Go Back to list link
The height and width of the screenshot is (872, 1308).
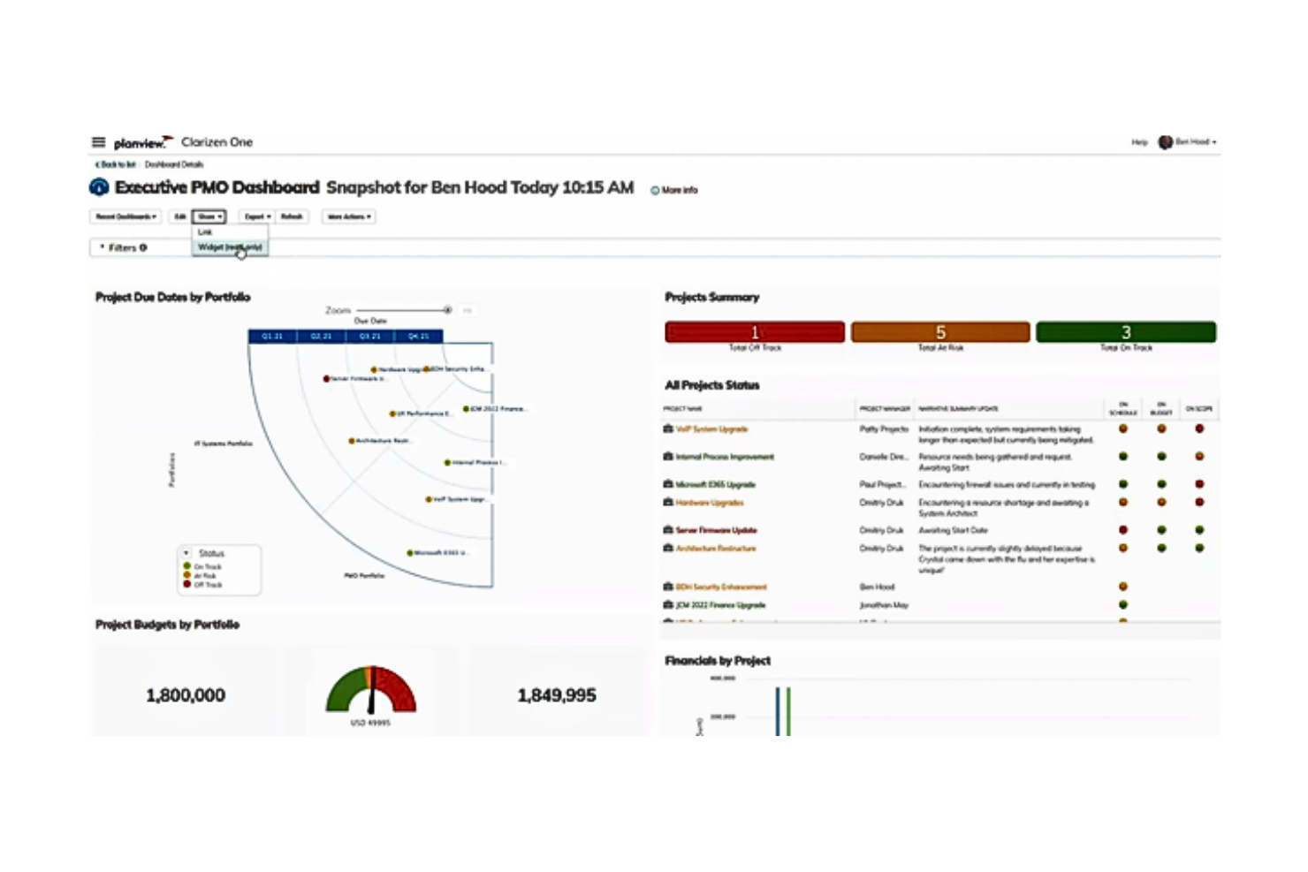click(116, 164)
